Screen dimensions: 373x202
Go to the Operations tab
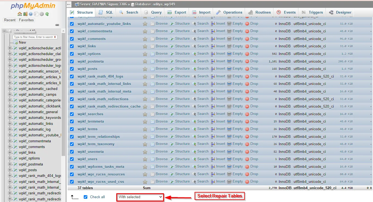(x=229, y=12)
